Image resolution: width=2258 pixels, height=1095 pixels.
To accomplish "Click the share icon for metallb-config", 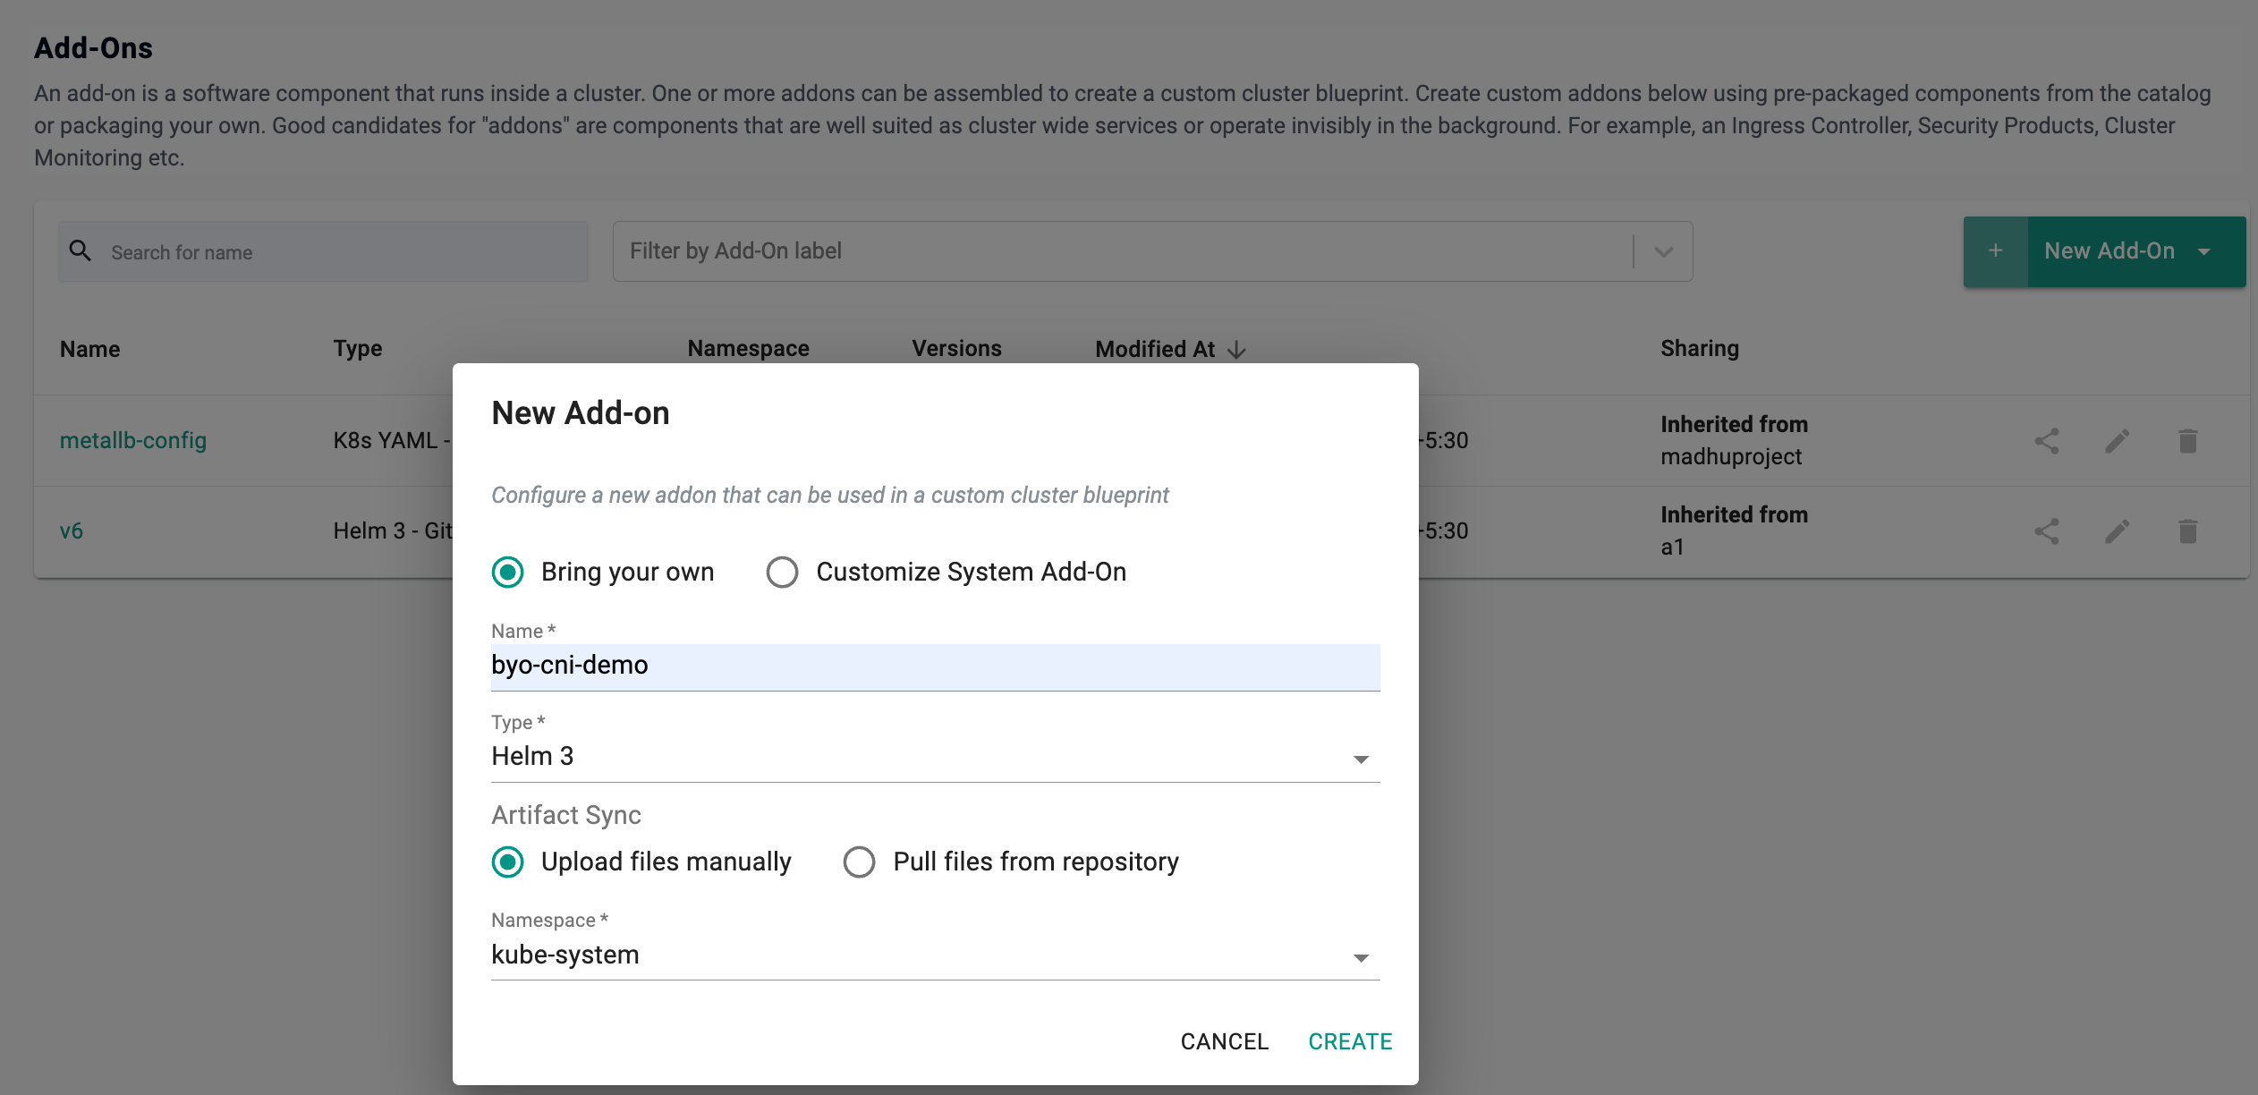I will [2046, 441].
